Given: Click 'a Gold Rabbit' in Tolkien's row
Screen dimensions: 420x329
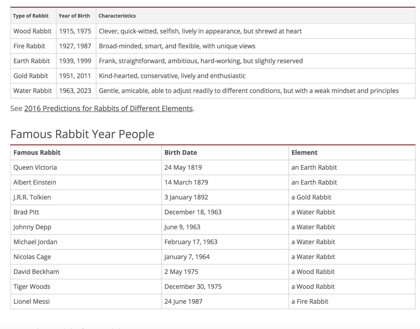Looking at the screenshot, I should 311,197.
